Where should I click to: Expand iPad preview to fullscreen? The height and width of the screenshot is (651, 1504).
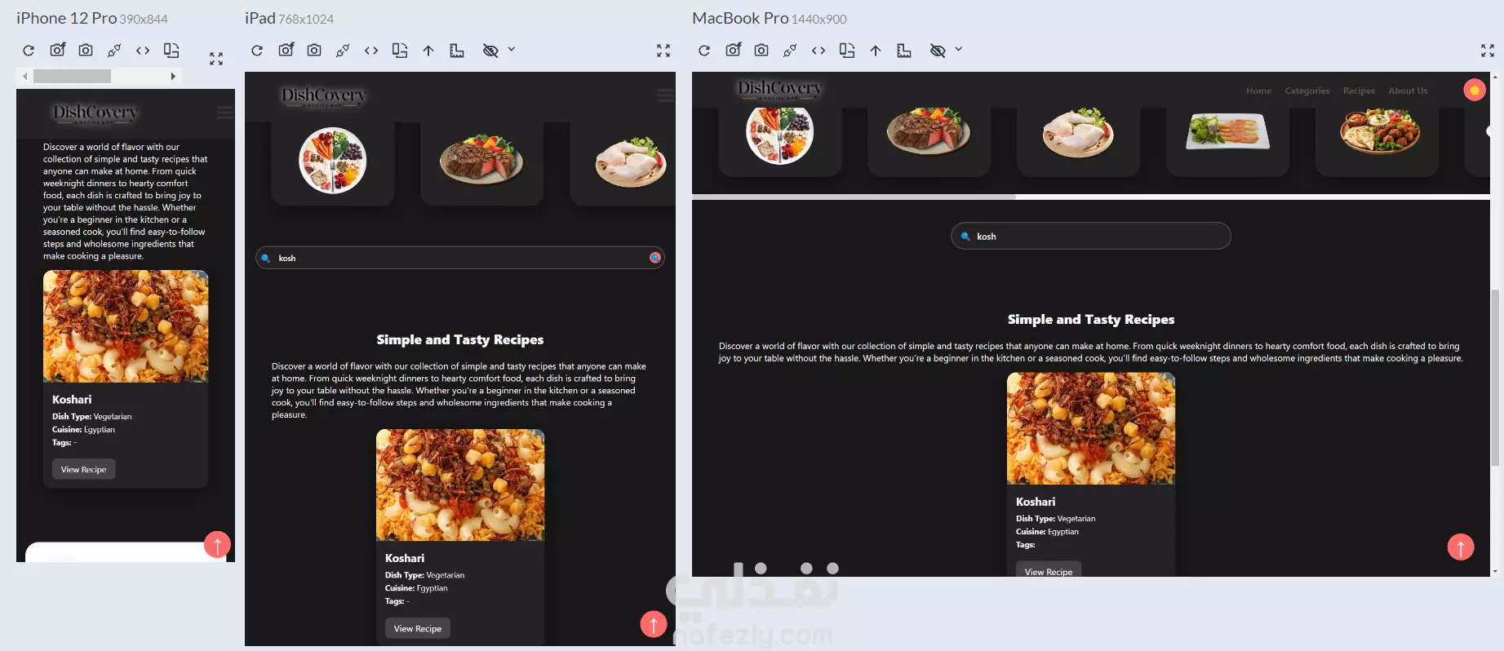point(663,51)
